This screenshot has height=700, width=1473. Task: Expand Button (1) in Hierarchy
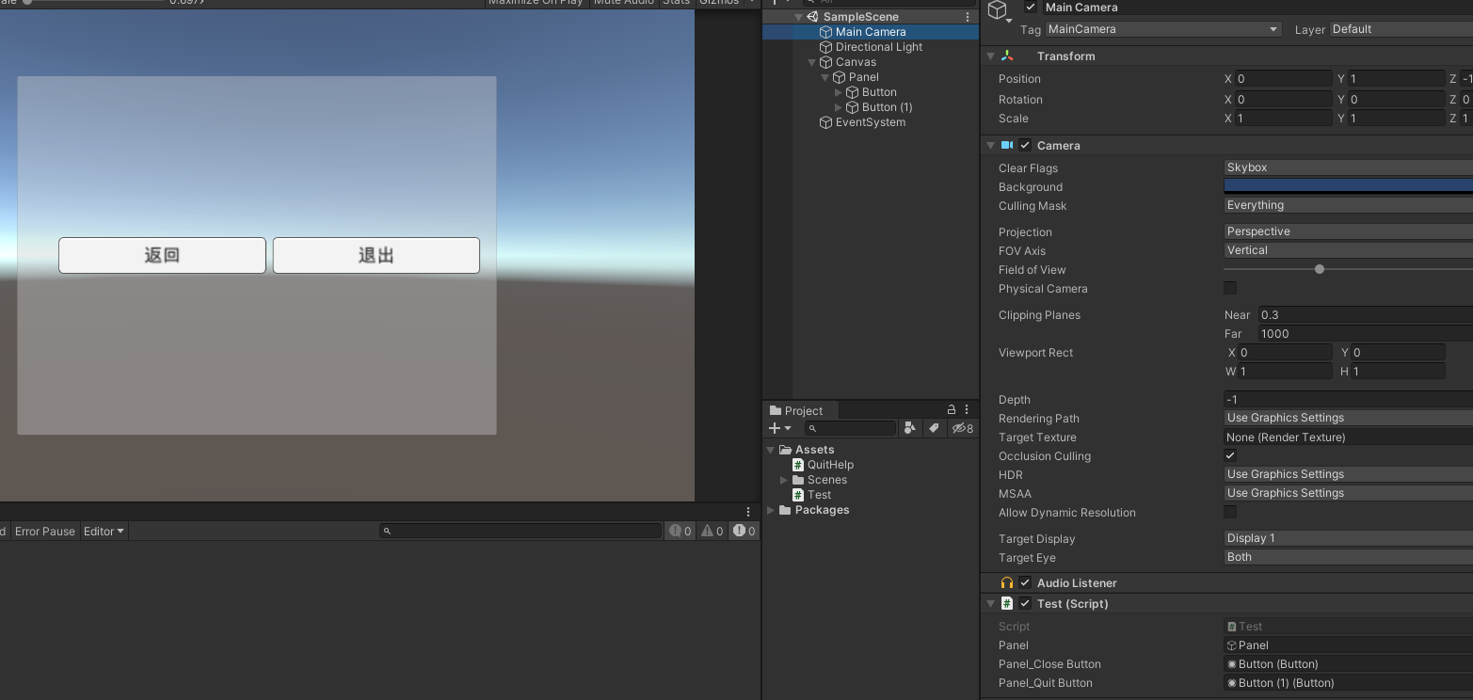tap(839, 107)
